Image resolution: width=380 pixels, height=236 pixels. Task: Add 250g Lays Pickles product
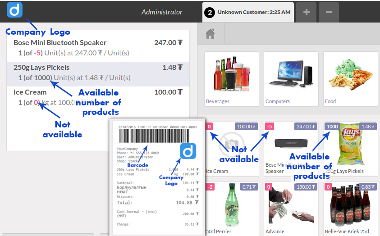(350, 149)
